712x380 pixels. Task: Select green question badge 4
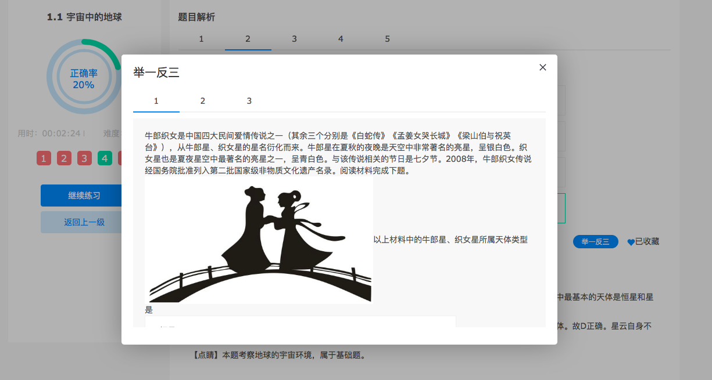point(105,158)
